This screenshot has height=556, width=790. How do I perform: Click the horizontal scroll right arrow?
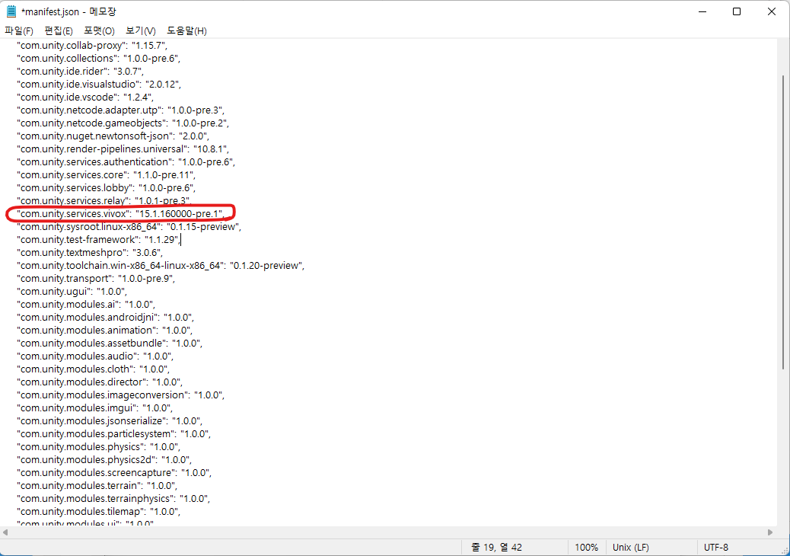click(770, 532)
